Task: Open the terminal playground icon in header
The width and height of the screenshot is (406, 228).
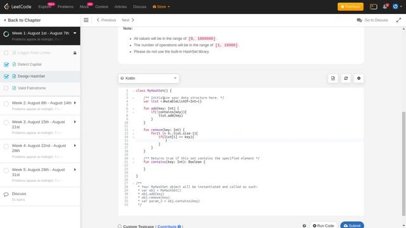Action: click(x=374, y=7)
